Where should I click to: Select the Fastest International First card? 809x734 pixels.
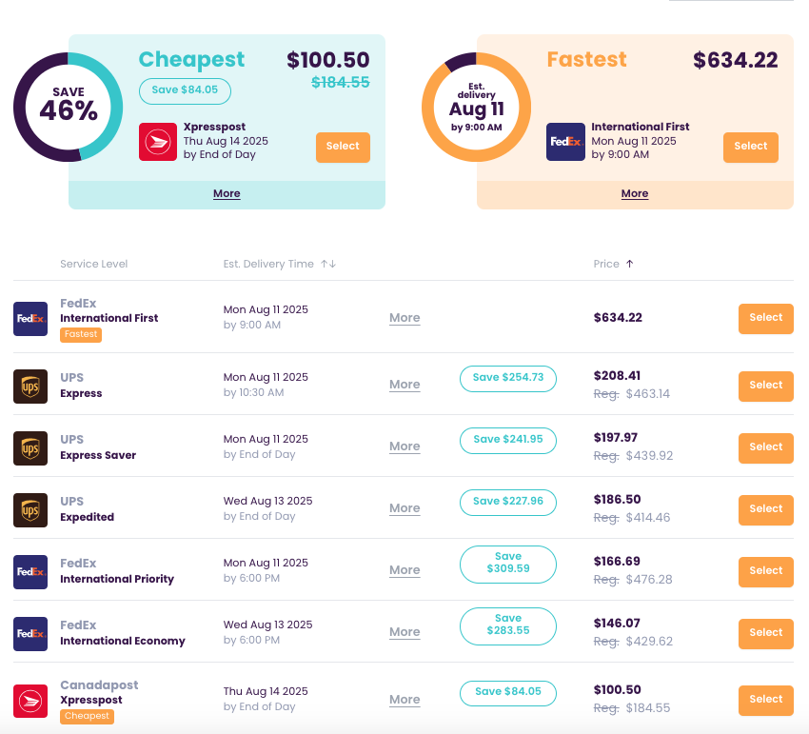click(750, 147)
